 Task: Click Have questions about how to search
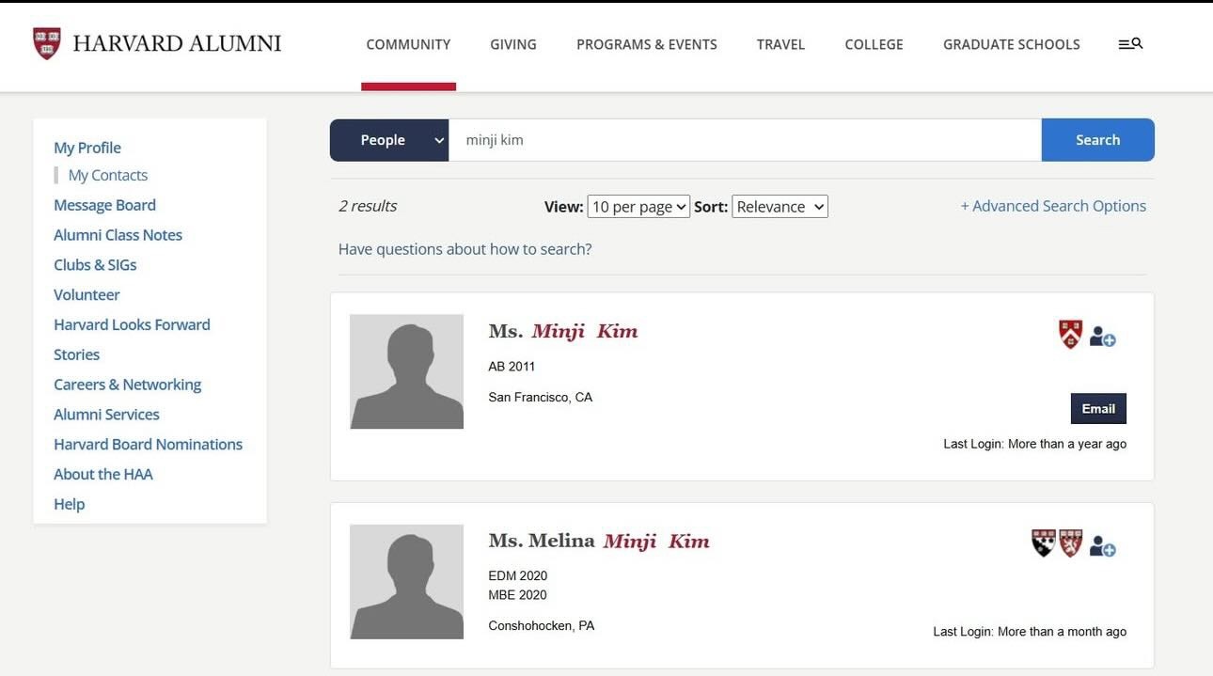click(465, 249)
